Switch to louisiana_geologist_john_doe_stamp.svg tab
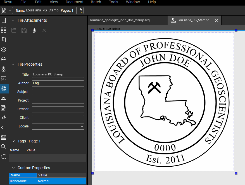Image resolution: width=245 pixels, height=185 pixels. [x=120, y=20]
